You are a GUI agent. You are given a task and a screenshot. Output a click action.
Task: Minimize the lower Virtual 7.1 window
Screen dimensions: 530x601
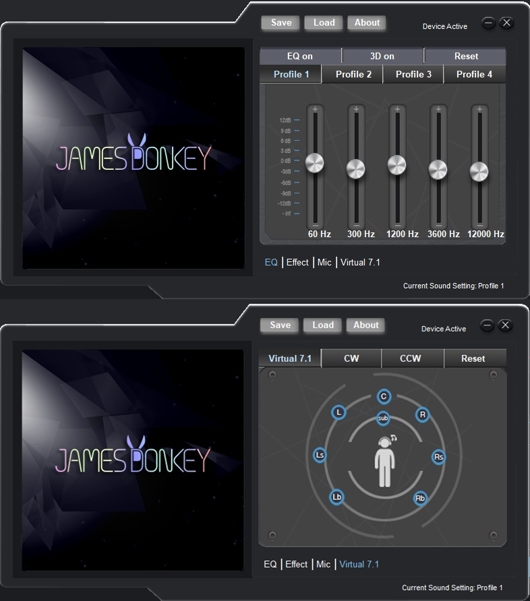[487, 325]
